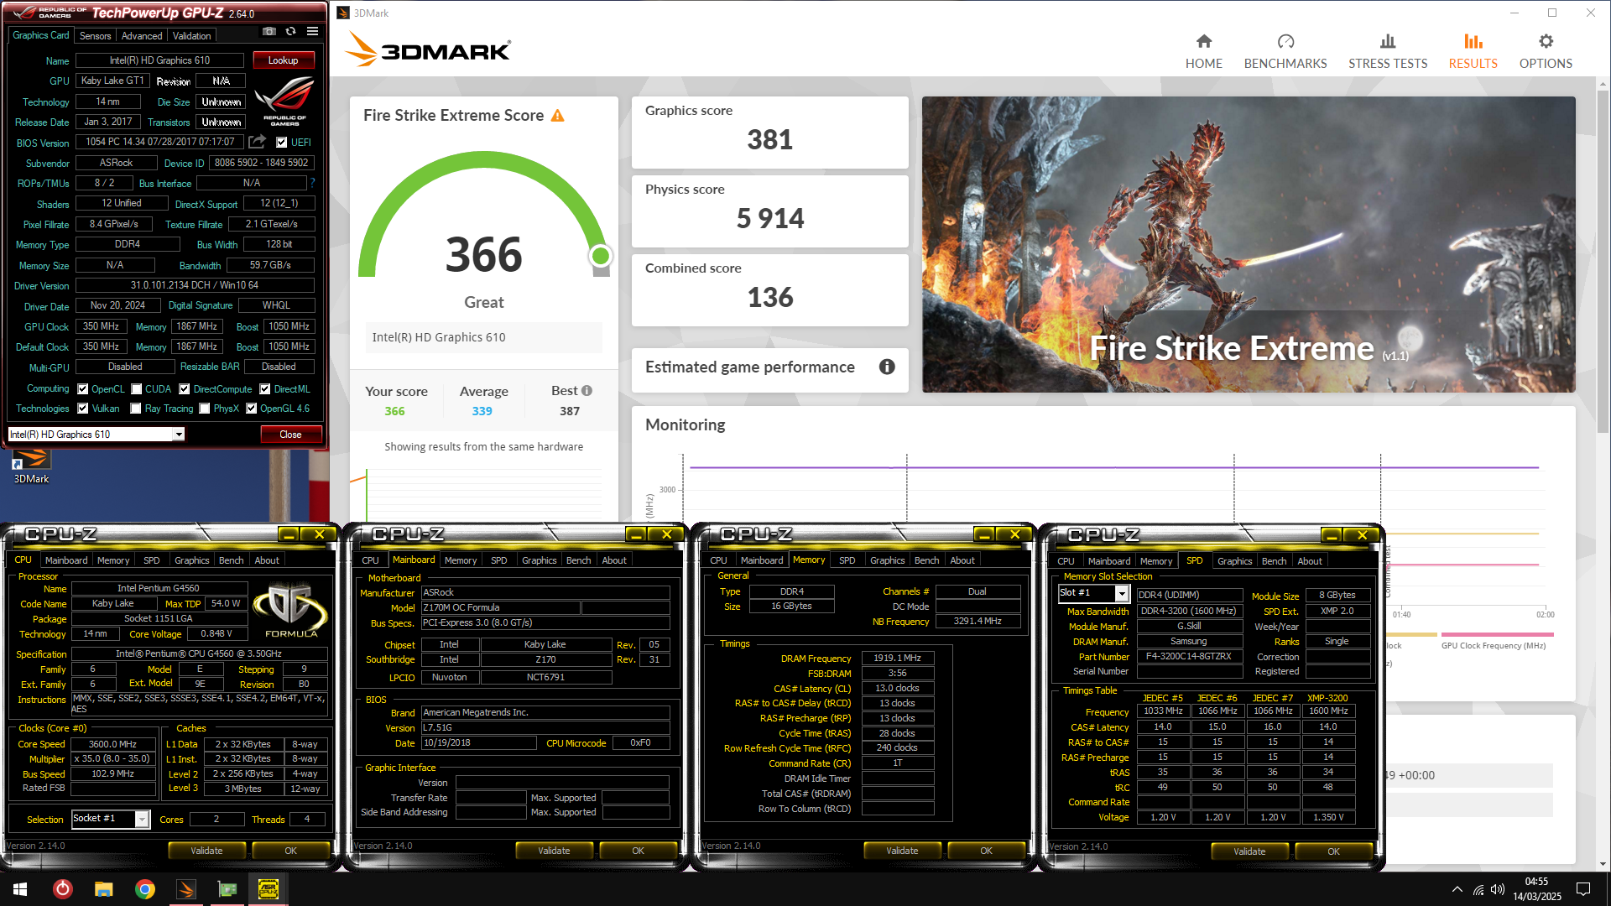Open the notification center icon

(1583, 889)
